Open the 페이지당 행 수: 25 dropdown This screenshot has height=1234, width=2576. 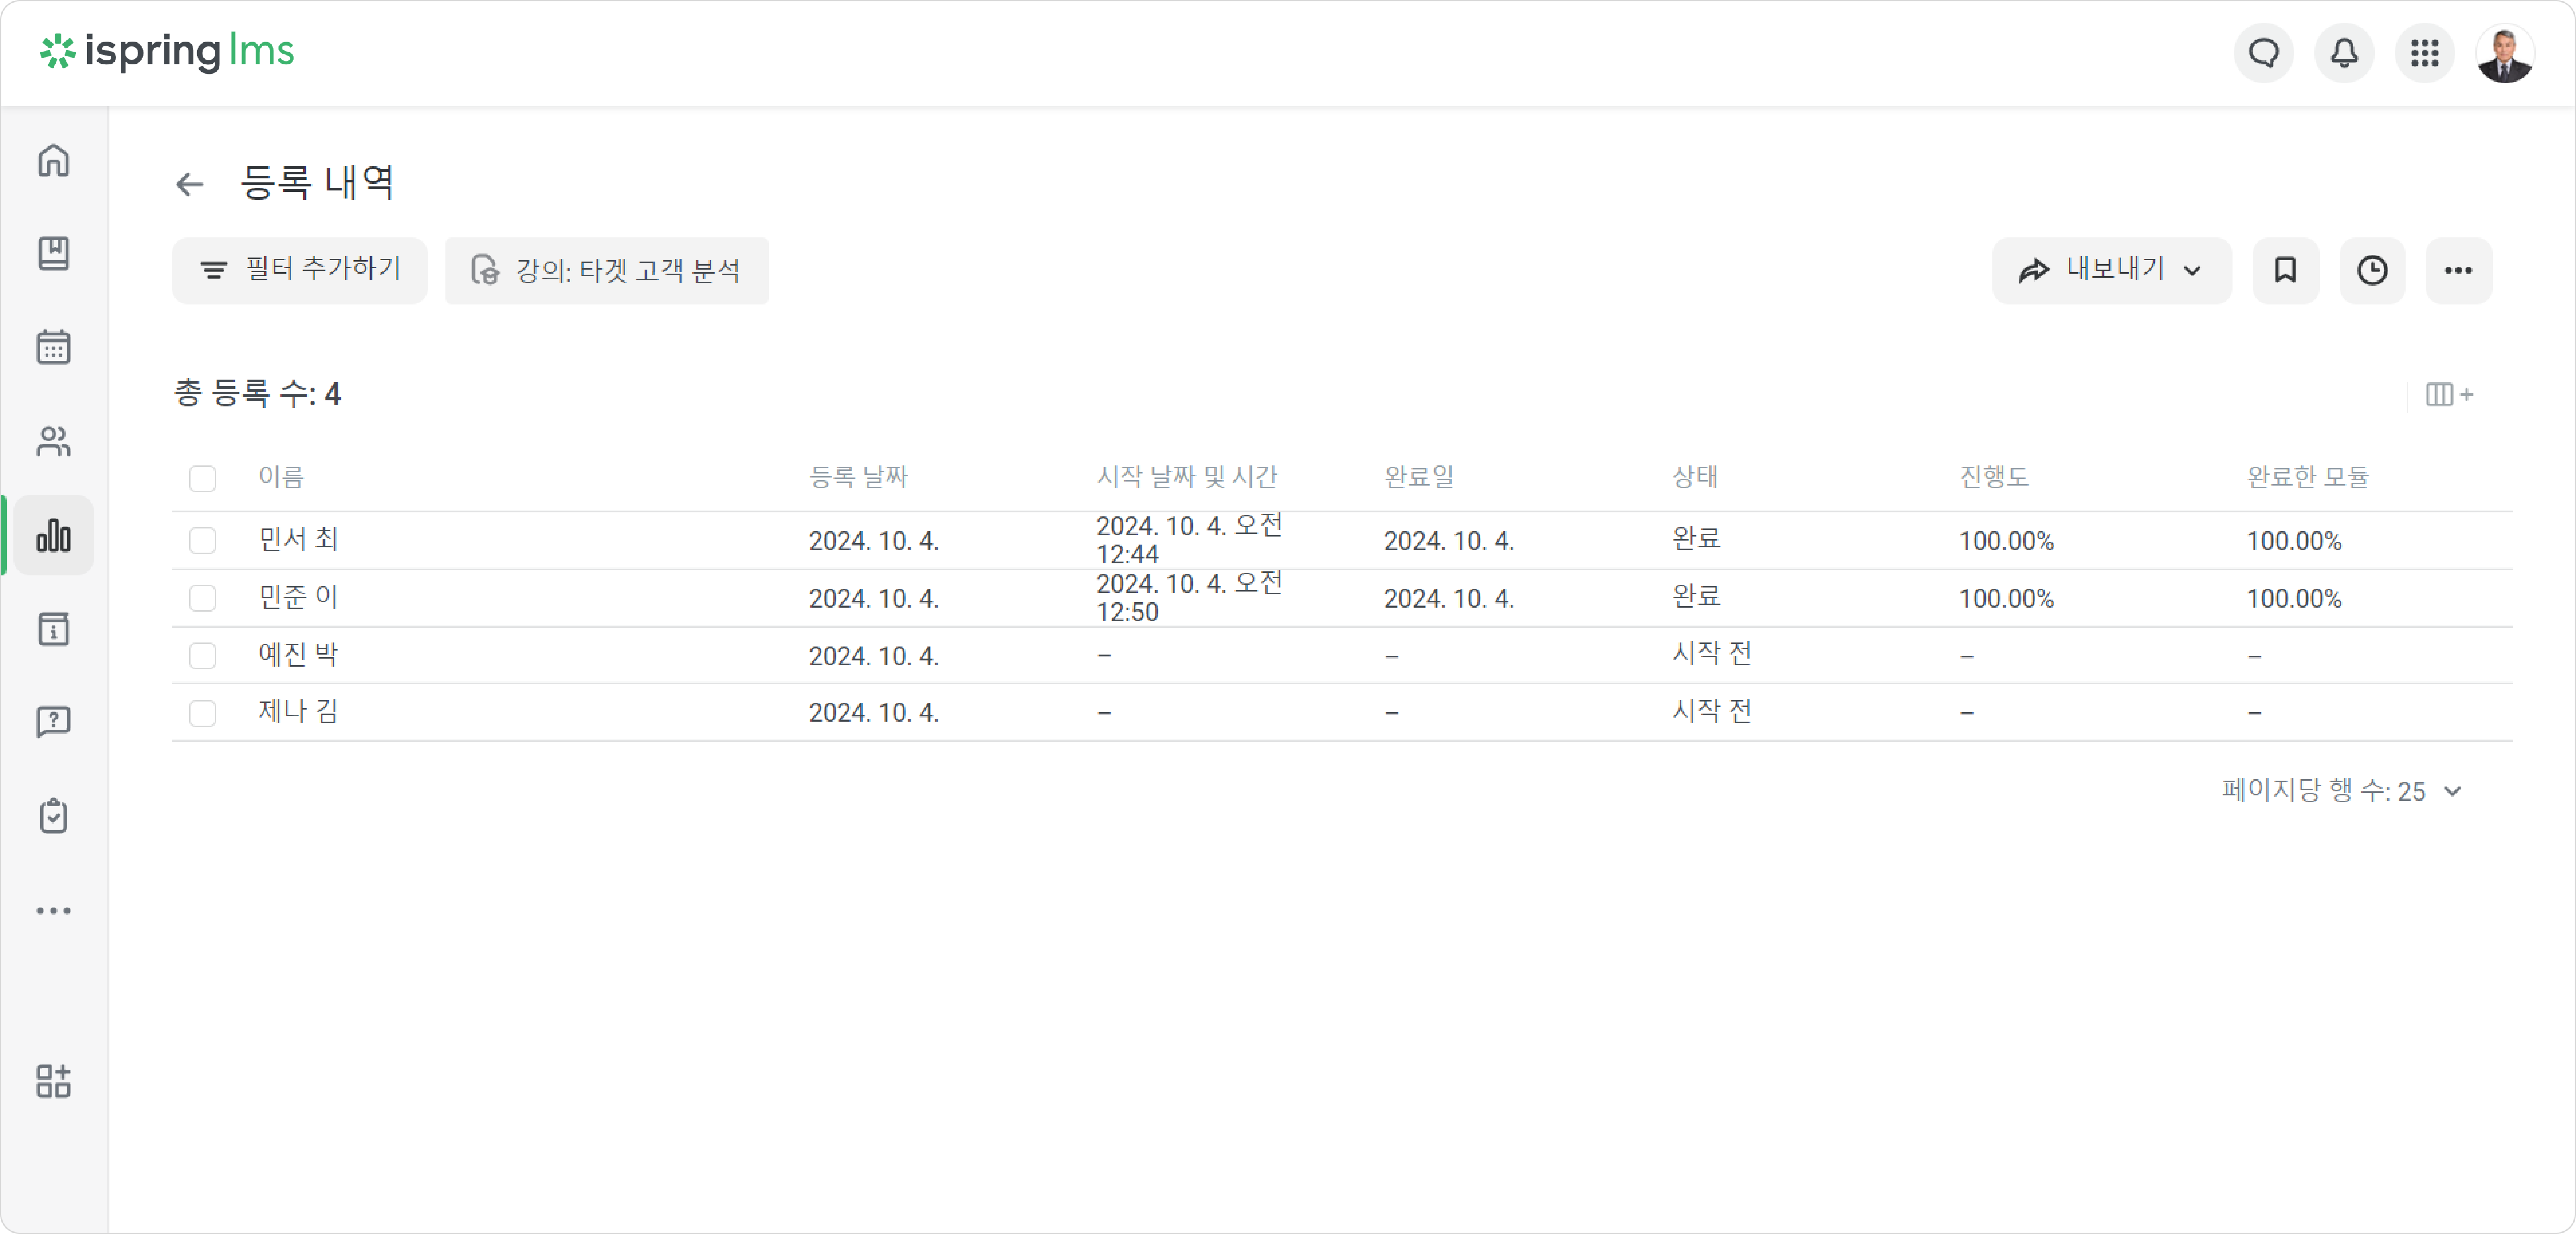tap(2342, 791)
